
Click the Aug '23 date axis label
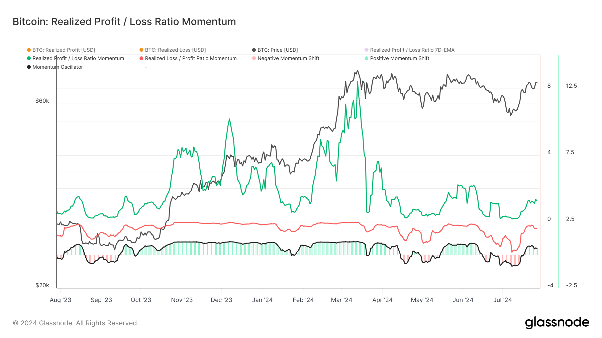[61, 300]
